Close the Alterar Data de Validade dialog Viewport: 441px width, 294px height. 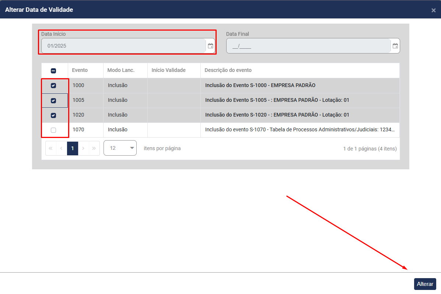[x=433, y=10]
